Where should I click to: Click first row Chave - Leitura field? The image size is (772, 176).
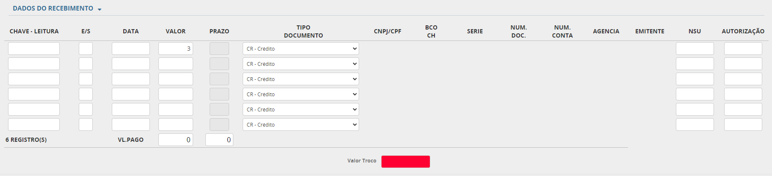(34, 49)
